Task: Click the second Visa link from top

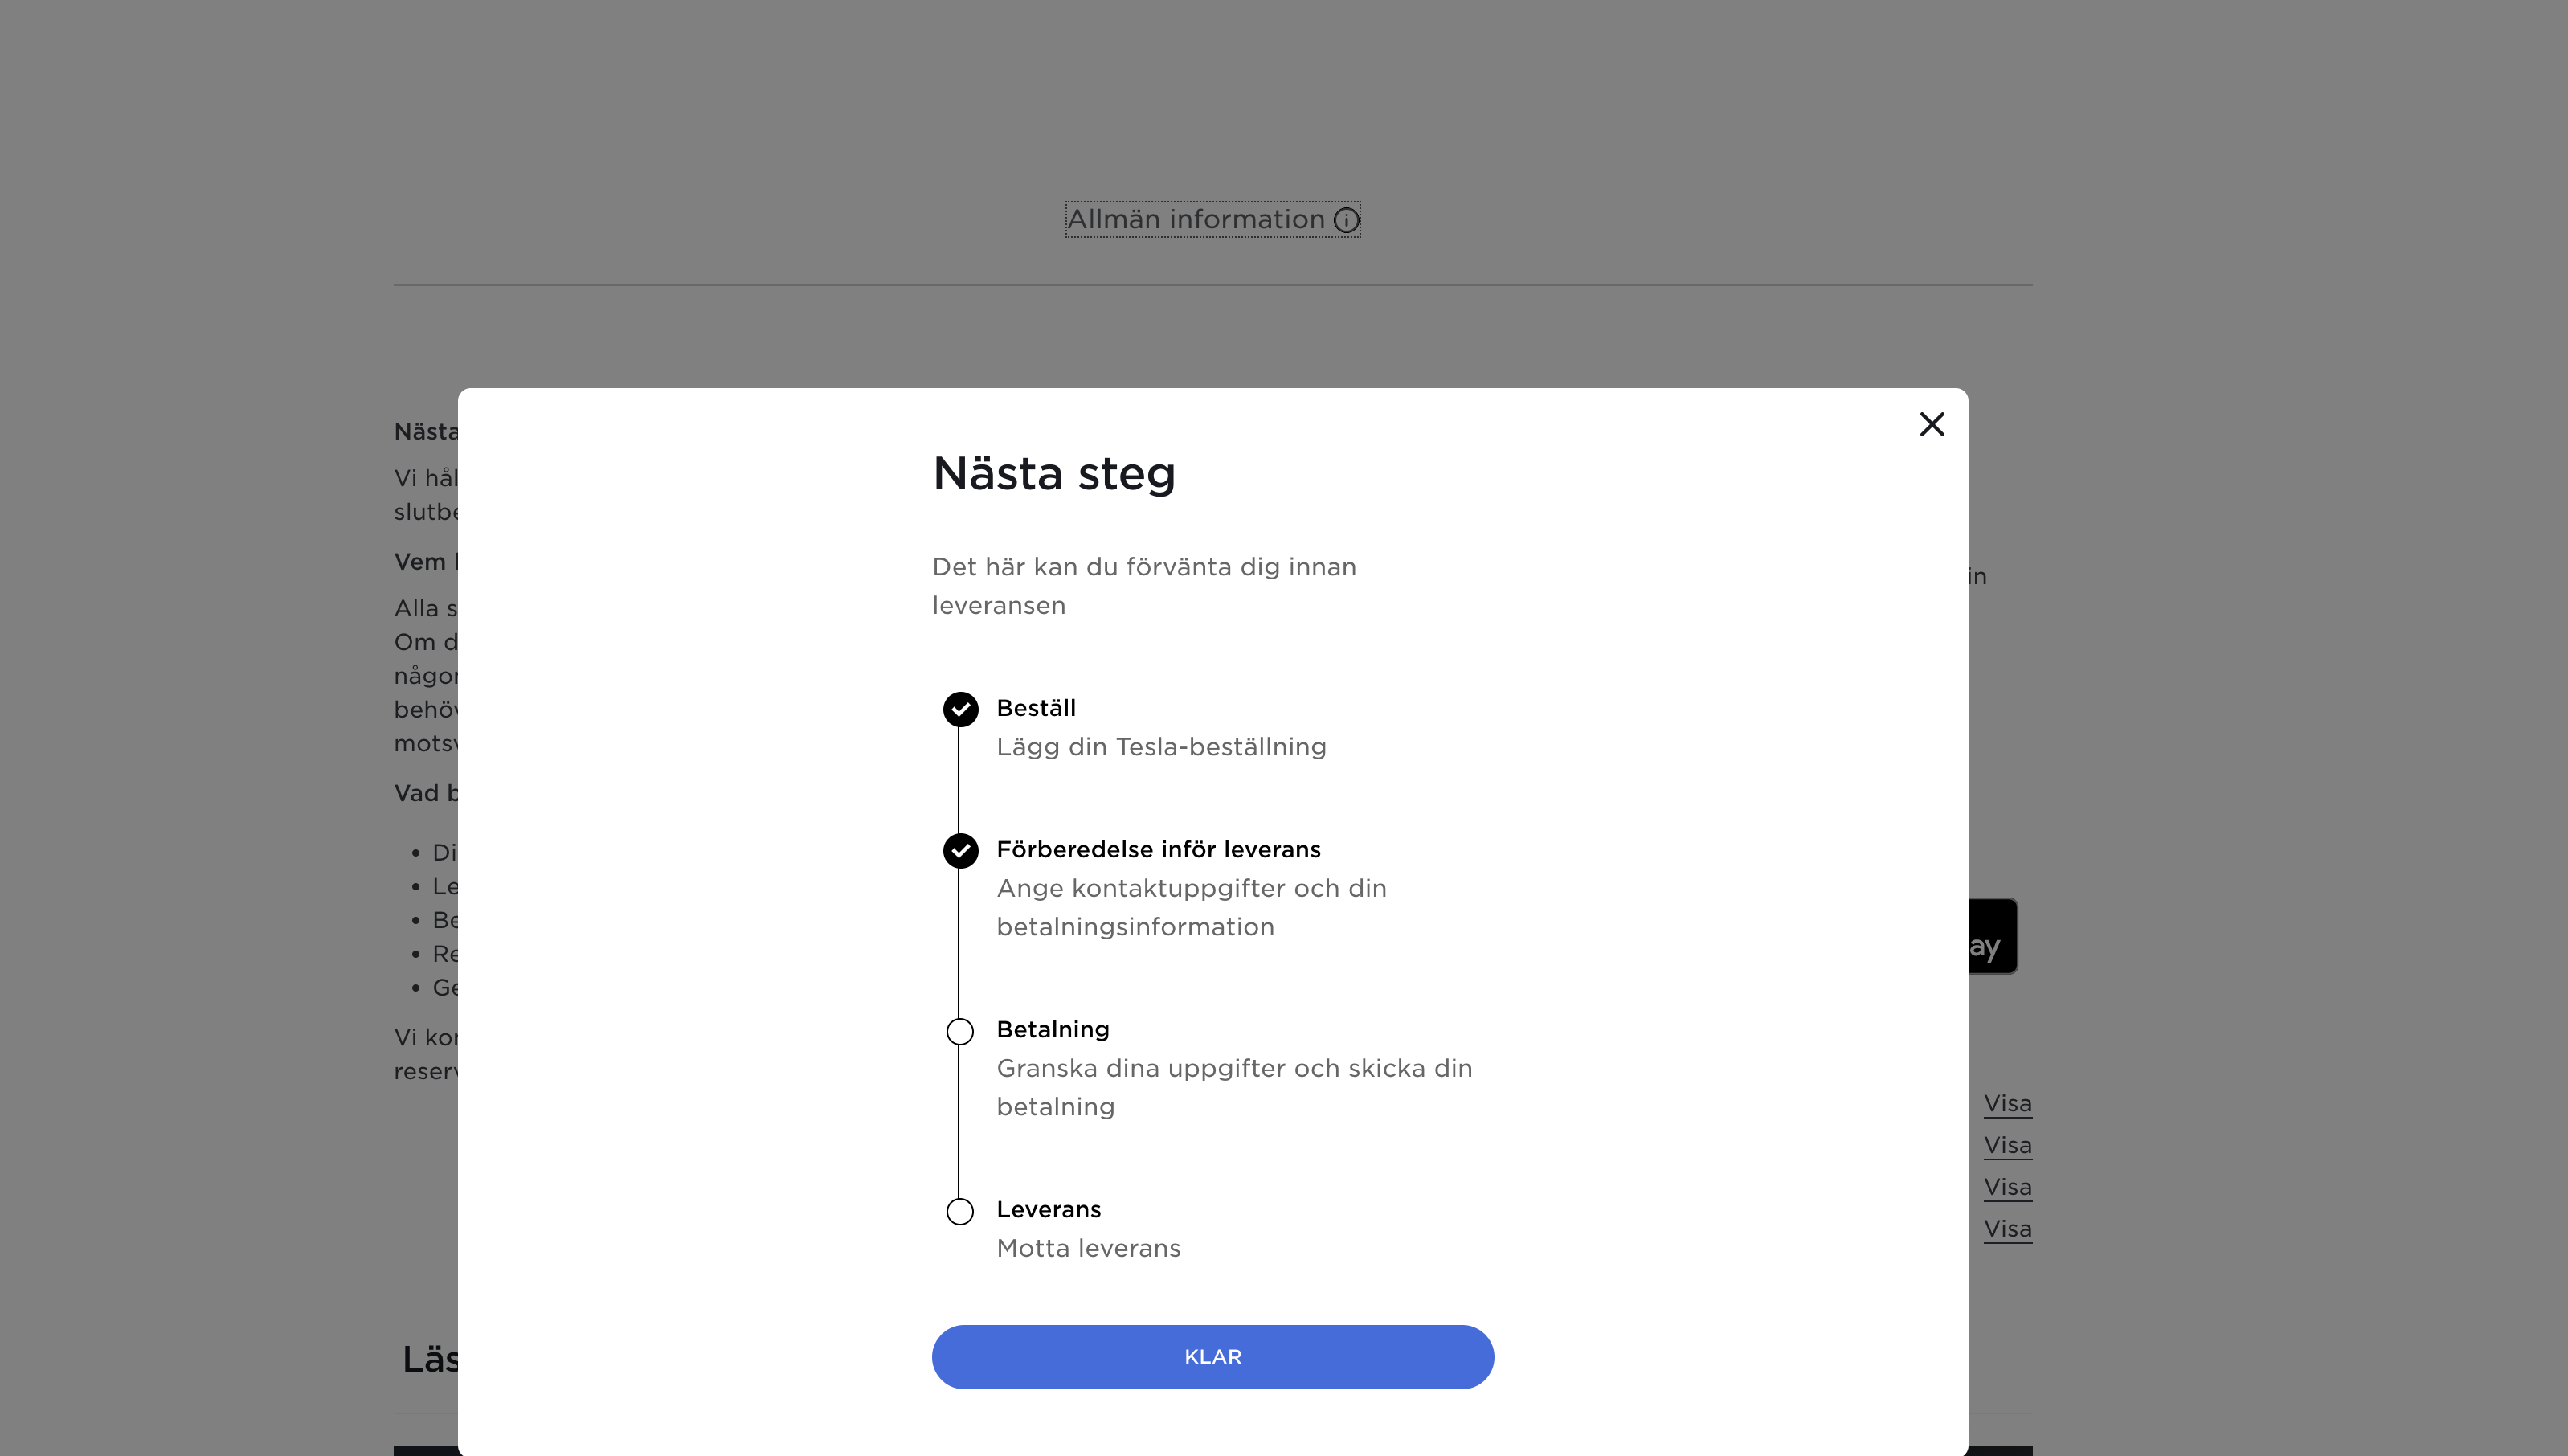Action: (x=2007, y=1145)
